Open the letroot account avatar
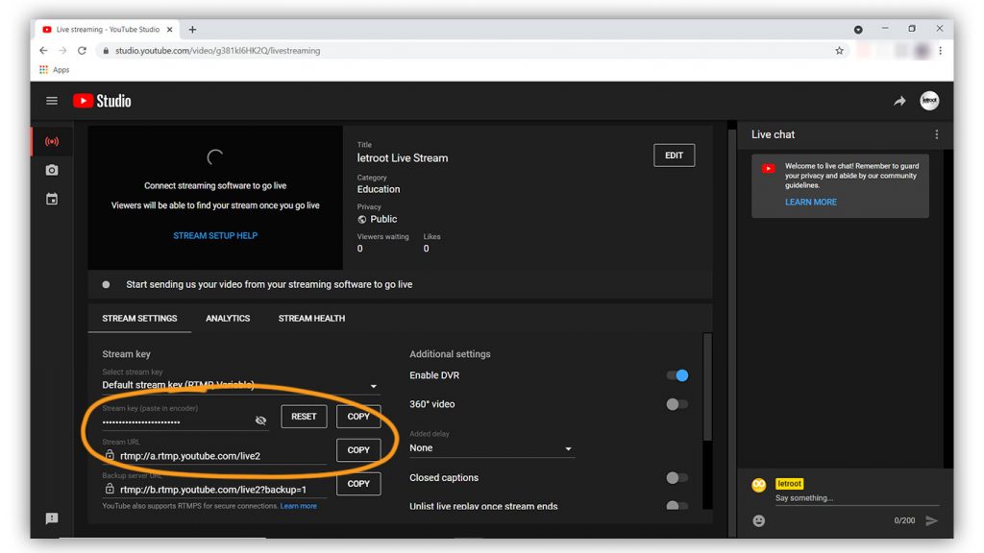 929,101
